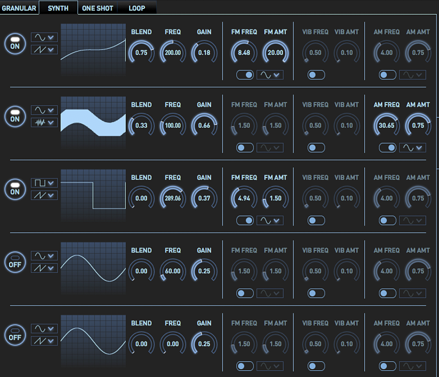The width and height of the screenshot is (439, 377).
Task: Click the fifth oscillator sine wave display
Action: click(x=93, y=341)
